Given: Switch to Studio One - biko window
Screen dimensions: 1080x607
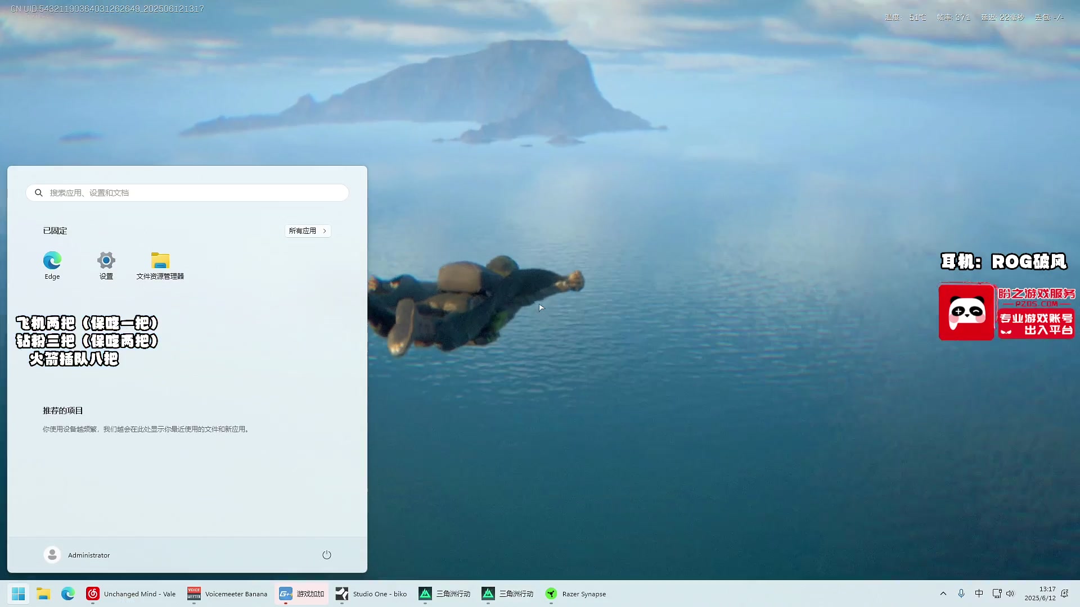Looking at the screenshot, I should (371, 594).
